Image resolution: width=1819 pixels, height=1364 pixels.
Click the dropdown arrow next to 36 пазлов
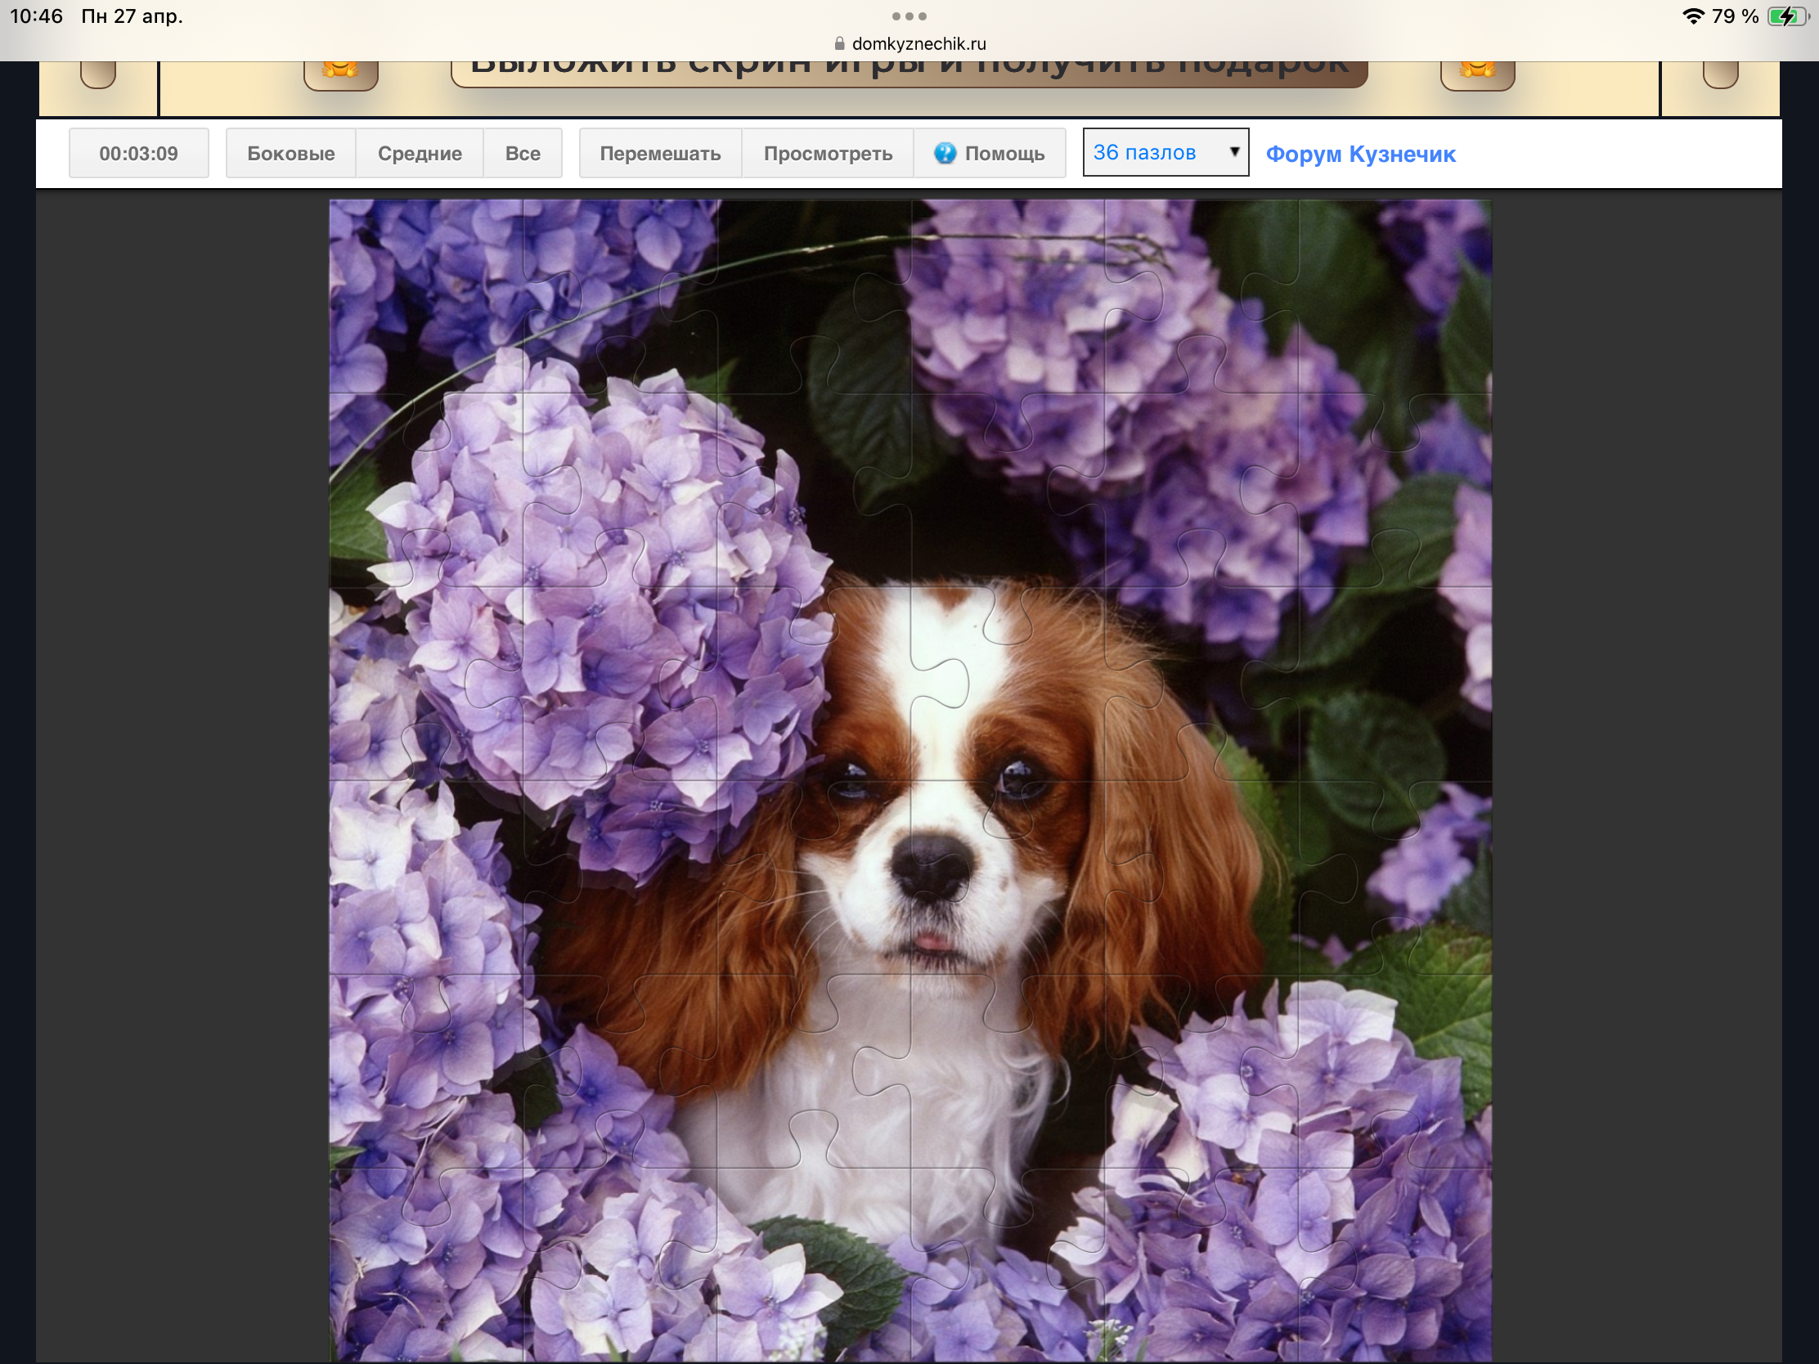[1233, 151]
